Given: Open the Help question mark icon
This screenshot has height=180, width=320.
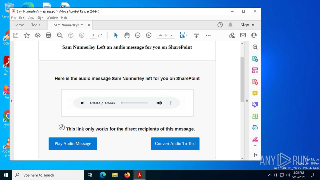Looking at the screenshot, I should pyautogui.click(x=220, y=25).
